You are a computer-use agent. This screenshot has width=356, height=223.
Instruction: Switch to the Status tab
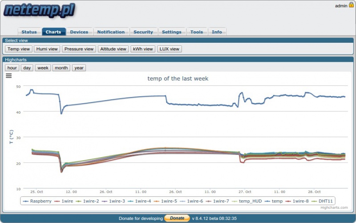[x=29, y=32]
